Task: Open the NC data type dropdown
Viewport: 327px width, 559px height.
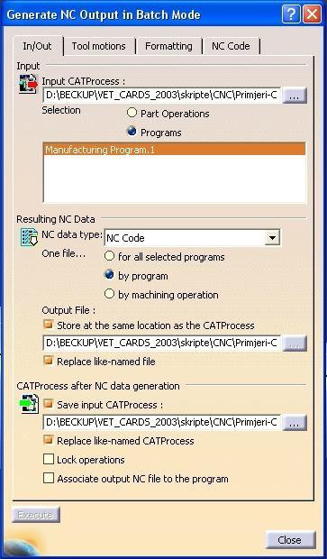Action: (272, 238)
